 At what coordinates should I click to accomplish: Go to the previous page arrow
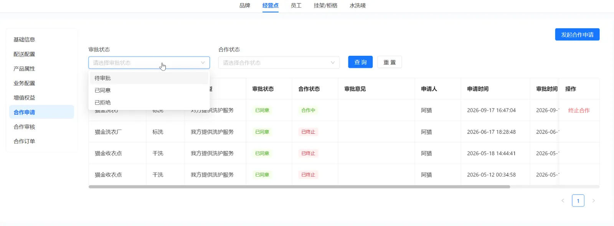pos(563,200)
